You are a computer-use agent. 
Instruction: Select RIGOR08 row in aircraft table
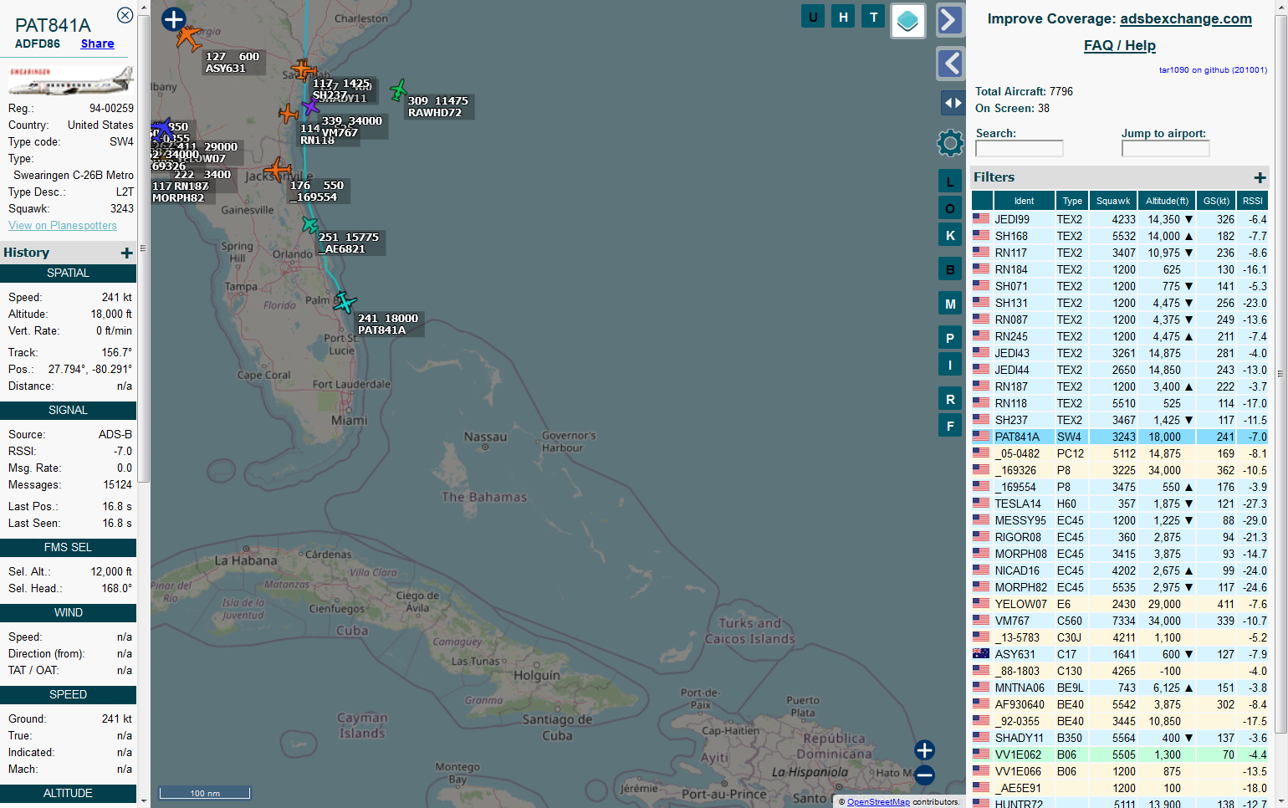[x=1120, y=537]
